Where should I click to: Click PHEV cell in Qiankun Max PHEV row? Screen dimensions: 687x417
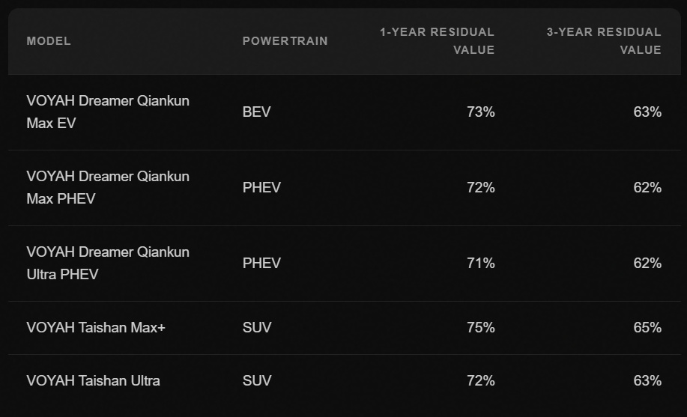click(261, 187)
